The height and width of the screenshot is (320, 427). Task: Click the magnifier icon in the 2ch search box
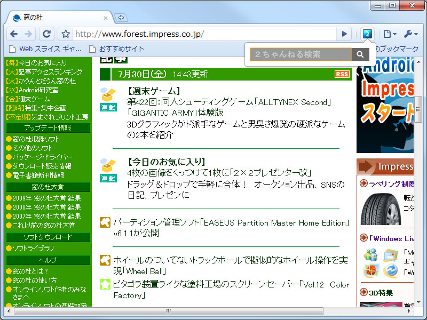pos(360,54)
